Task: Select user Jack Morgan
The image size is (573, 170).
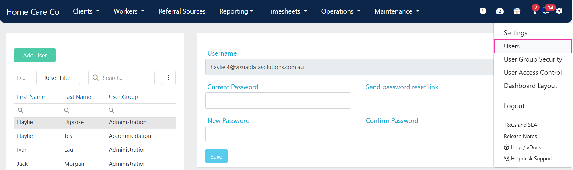Action: [x=95, y=164]
